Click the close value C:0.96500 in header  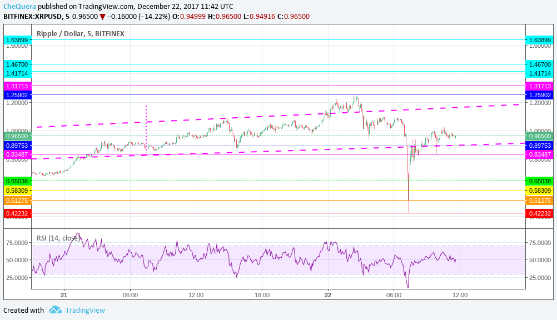coord(294,16)
